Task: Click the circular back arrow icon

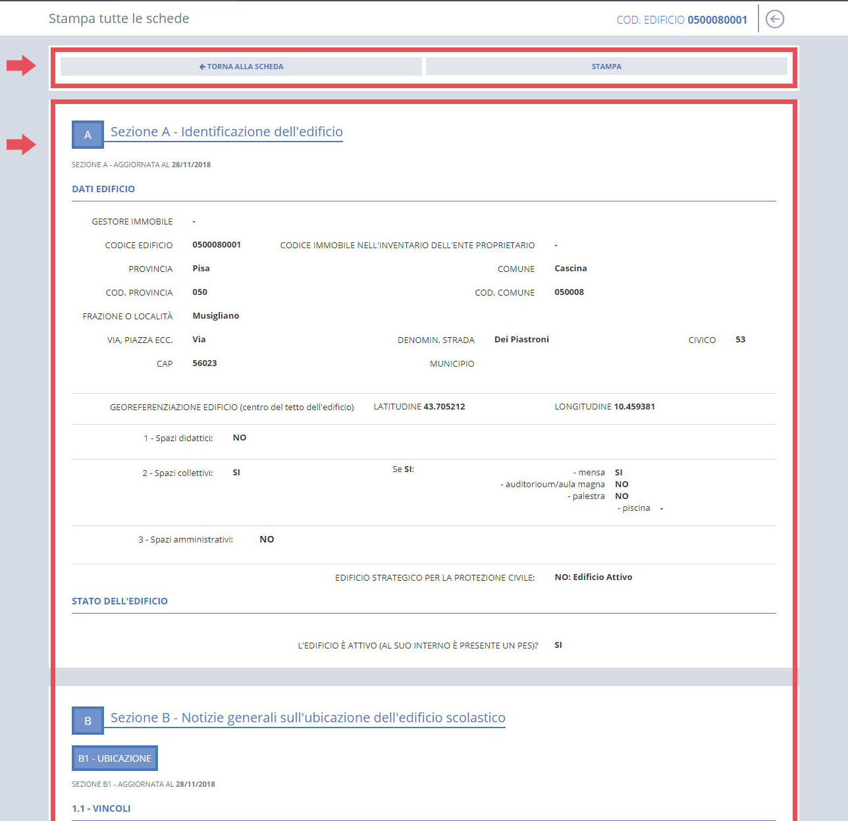Action: click(x=775, y=19)
